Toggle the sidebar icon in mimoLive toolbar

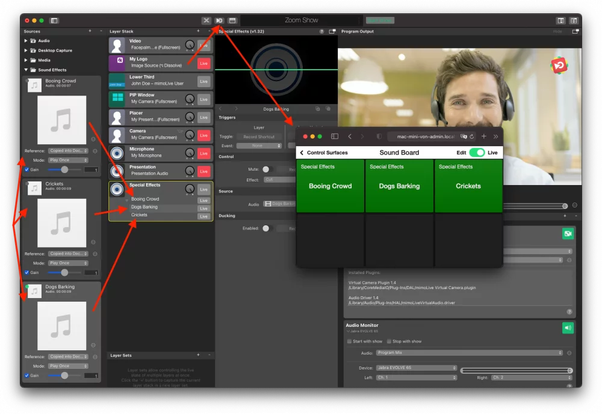point(54,20)
